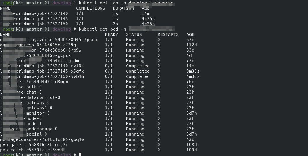Click the 108d age value
The width and height of the screenshot is (308, 156).
coord(192,145)
